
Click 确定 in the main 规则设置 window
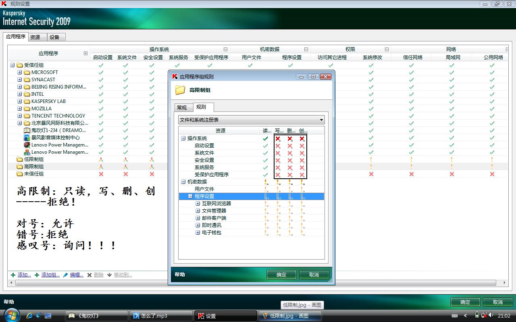465,302
